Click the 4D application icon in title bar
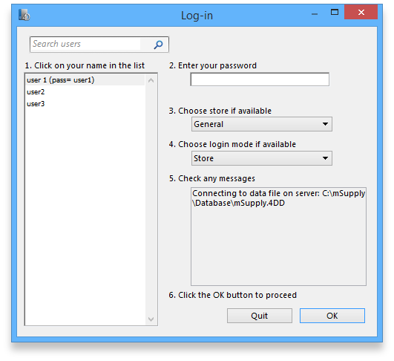The height and width of the screenshot is (361, 394). pyautogui.click(x=24, y=15)
